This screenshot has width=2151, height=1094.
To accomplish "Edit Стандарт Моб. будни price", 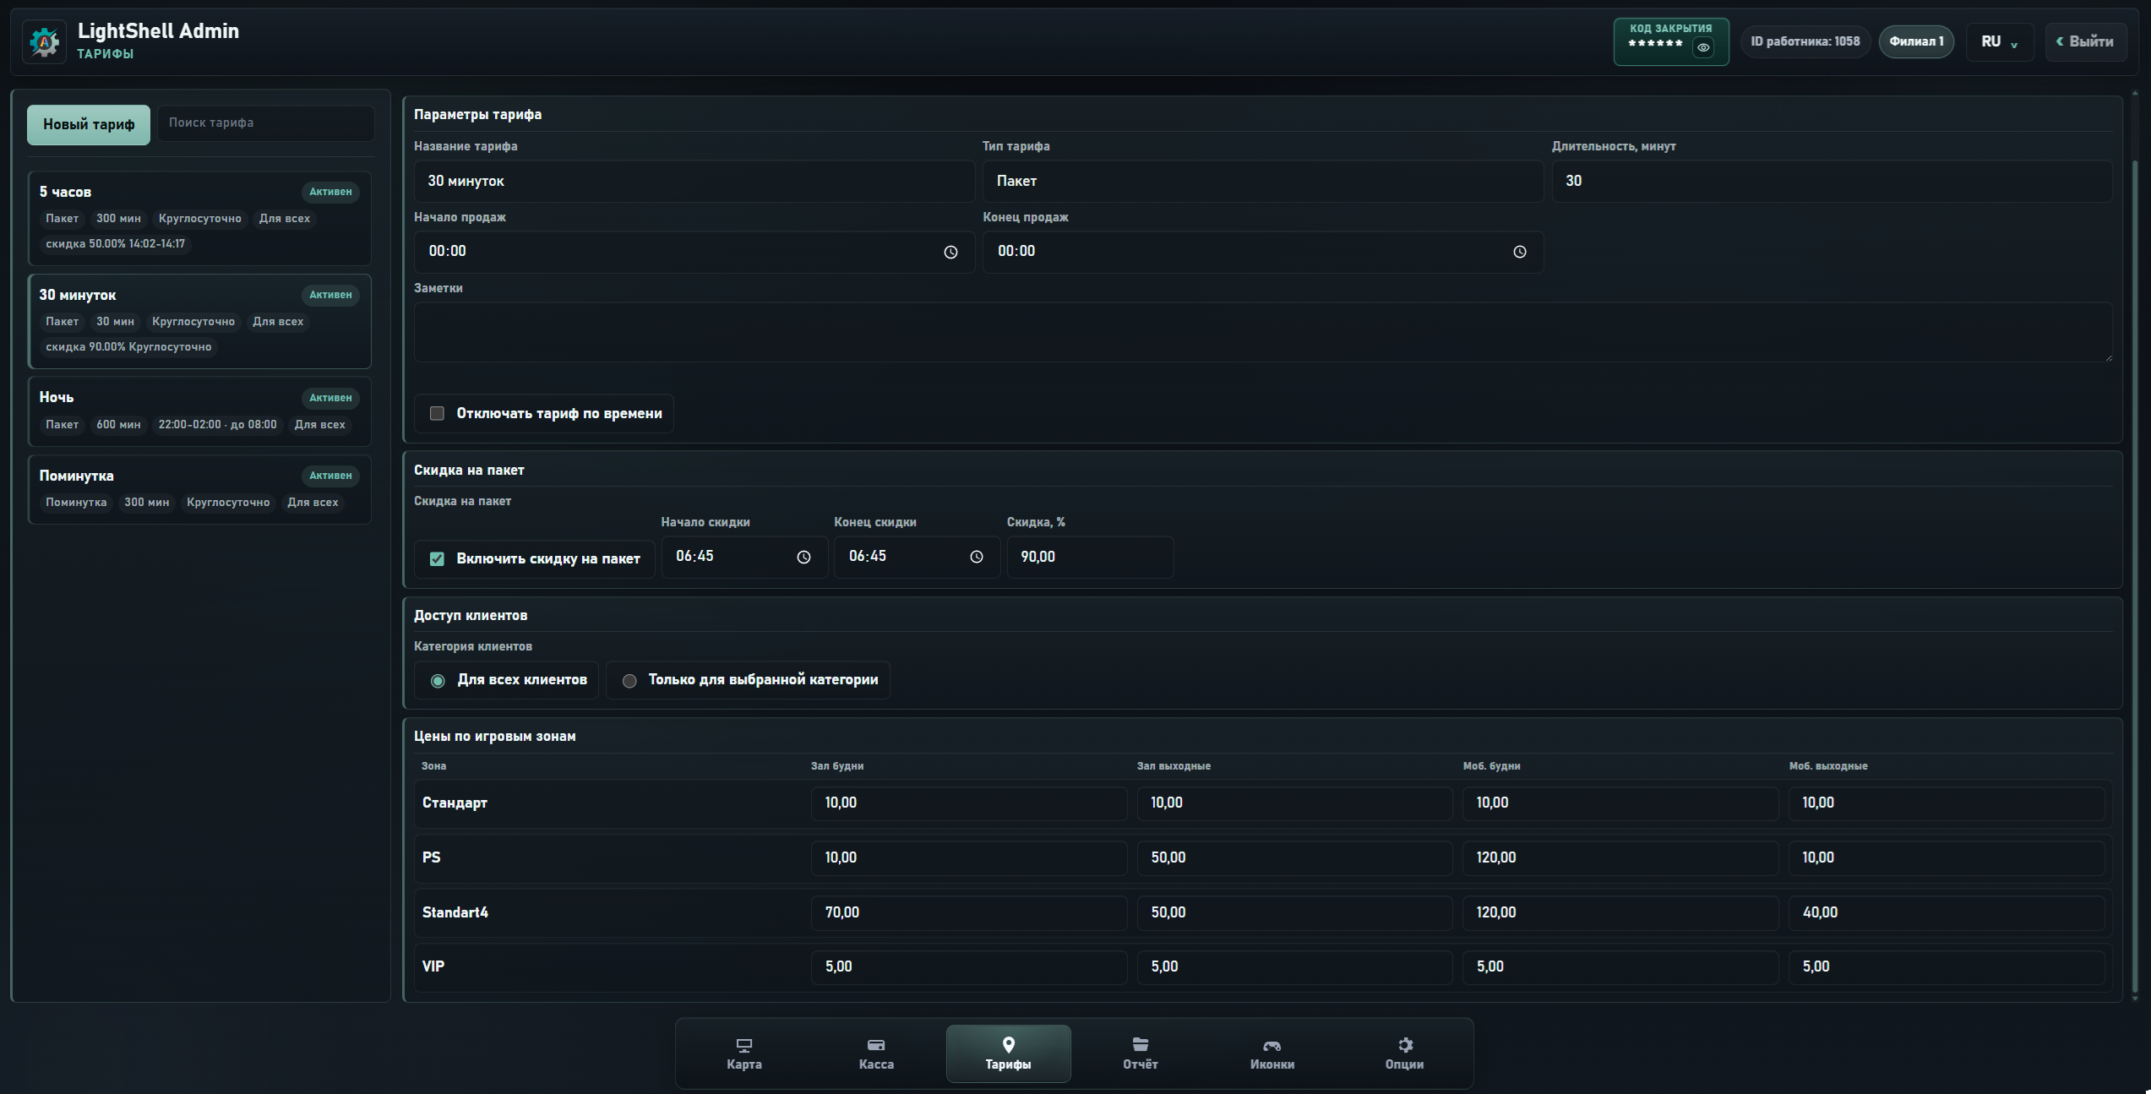I will 1620,803.
